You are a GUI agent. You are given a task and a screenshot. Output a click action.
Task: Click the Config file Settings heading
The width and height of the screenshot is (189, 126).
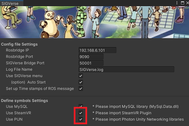pos(19,44)
